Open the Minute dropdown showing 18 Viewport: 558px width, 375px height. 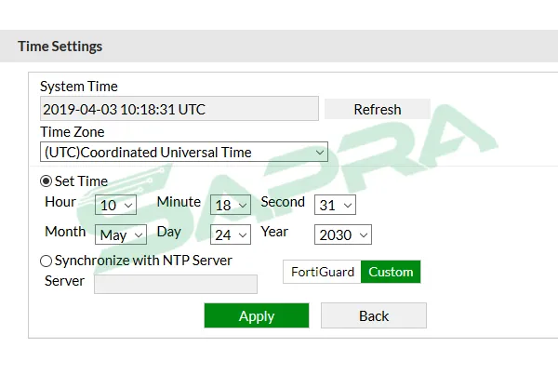[231, 205]
